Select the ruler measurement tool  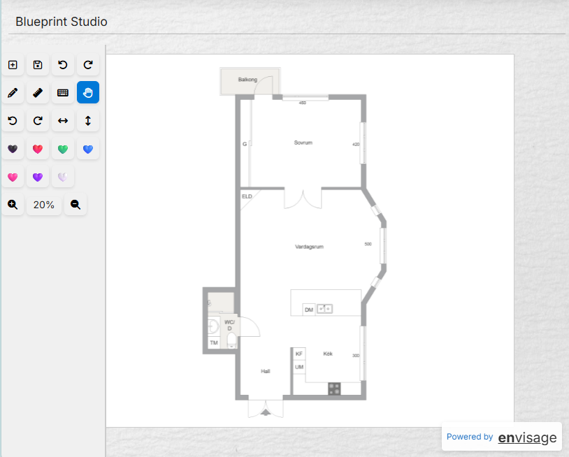(x=38, y=92)
